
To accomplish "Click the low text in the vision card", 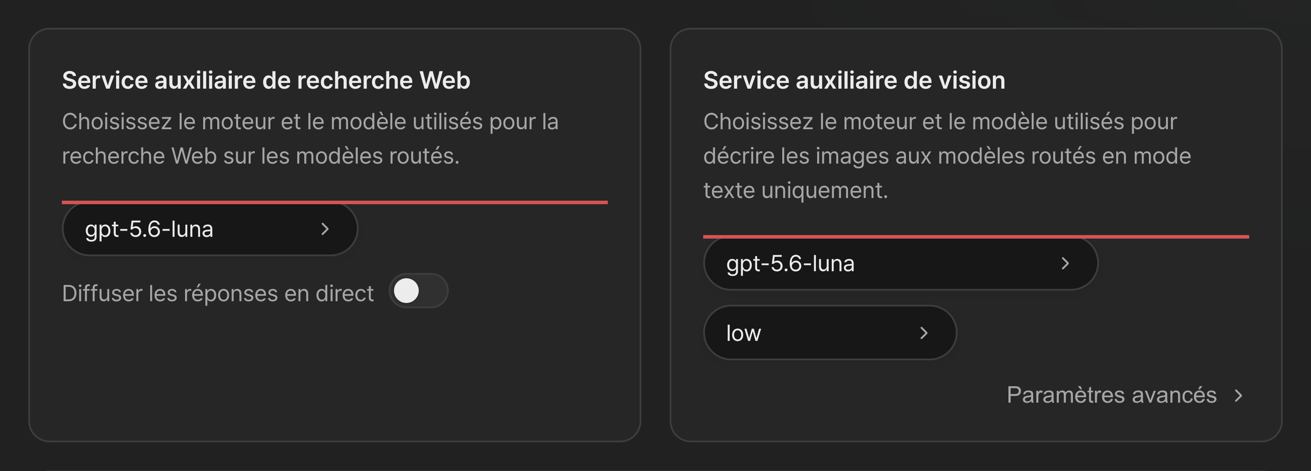I will point(743,333).
